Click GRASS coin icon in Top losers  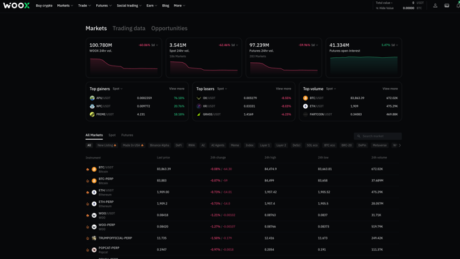point(199,114)
